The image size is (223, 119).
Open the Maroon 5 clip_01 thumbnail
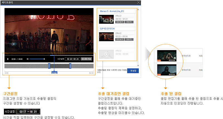coord(106,19)
